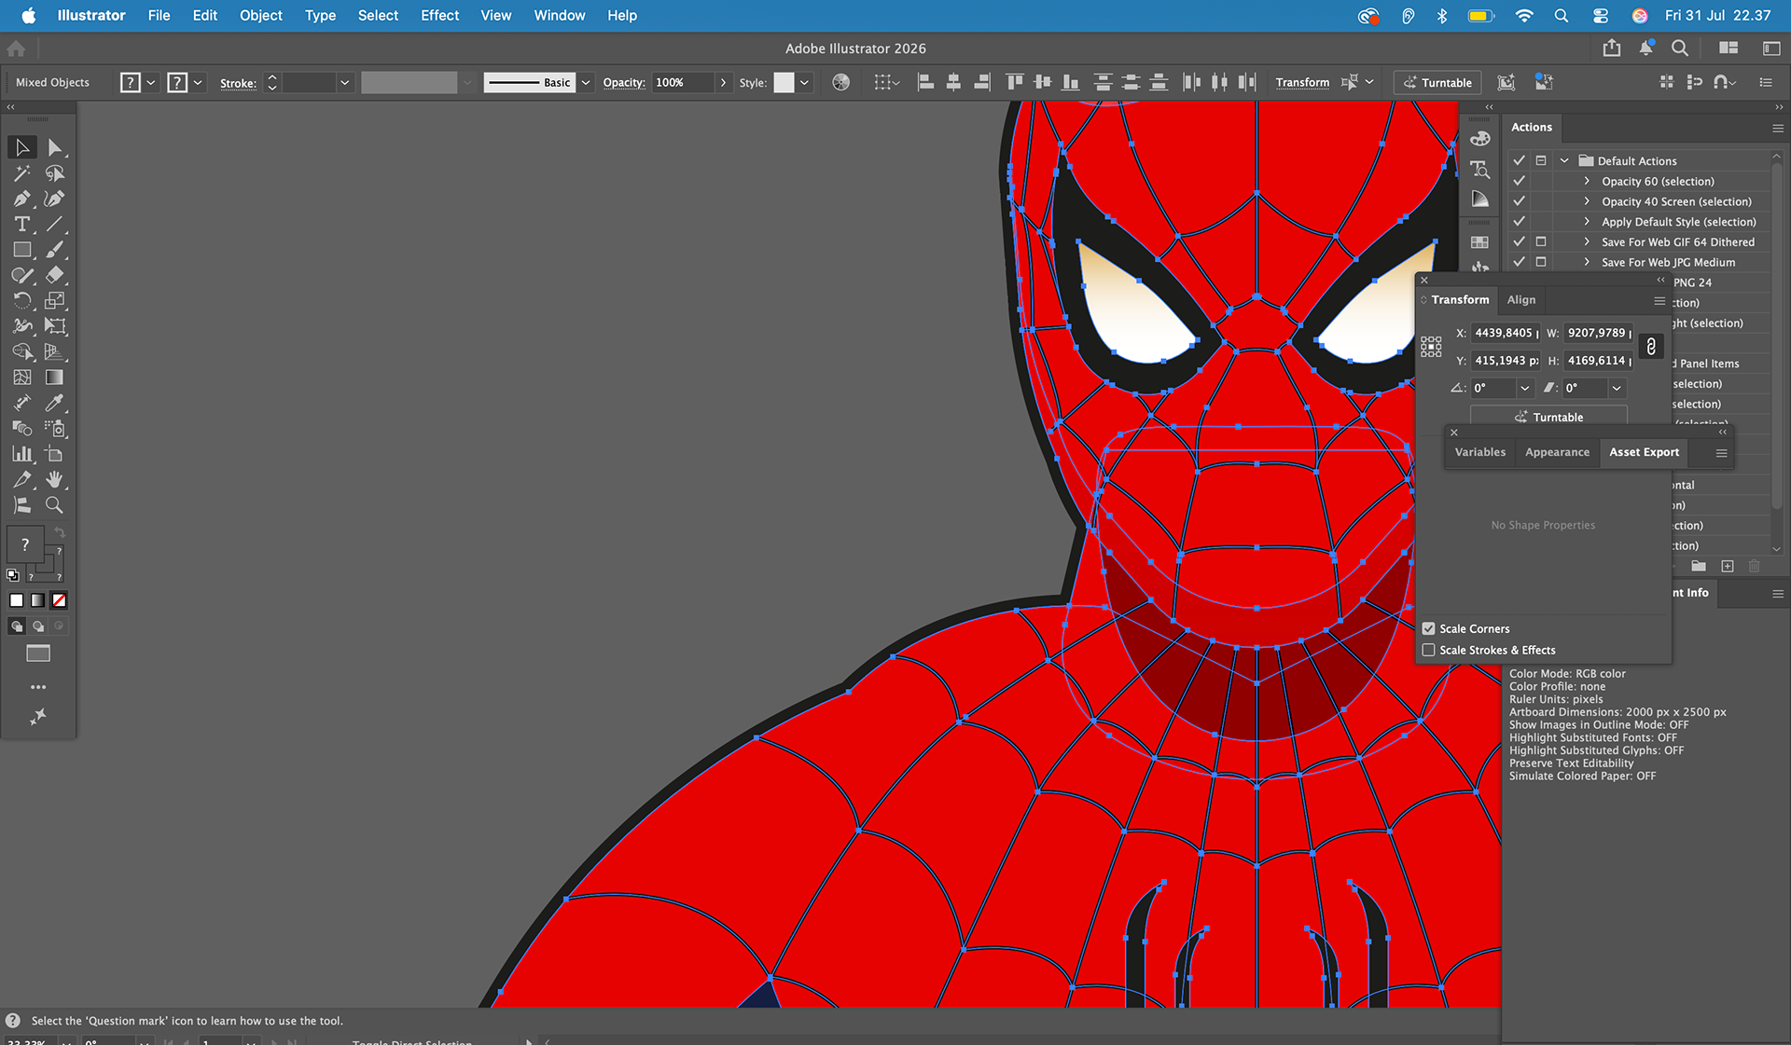Open the Window menu
This screenshot has height=1045, width=1791.
[560, 15]
